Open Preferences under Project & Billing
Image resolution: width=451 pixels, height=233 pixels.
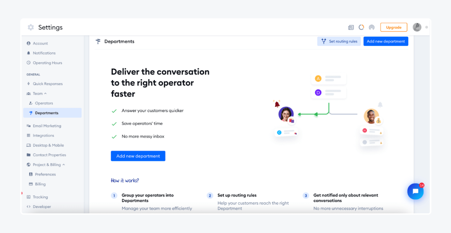click(45, 174)
